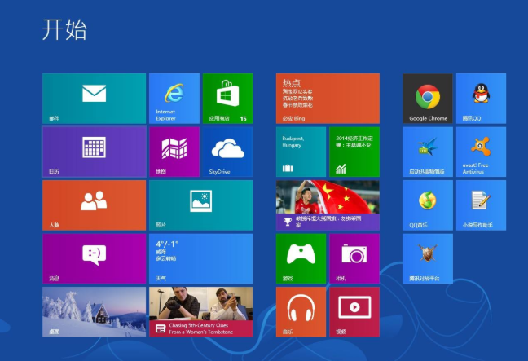The height and width of the screenshot is (361, 528).
Task: Open the Camera tile
Action: point(354,258)
